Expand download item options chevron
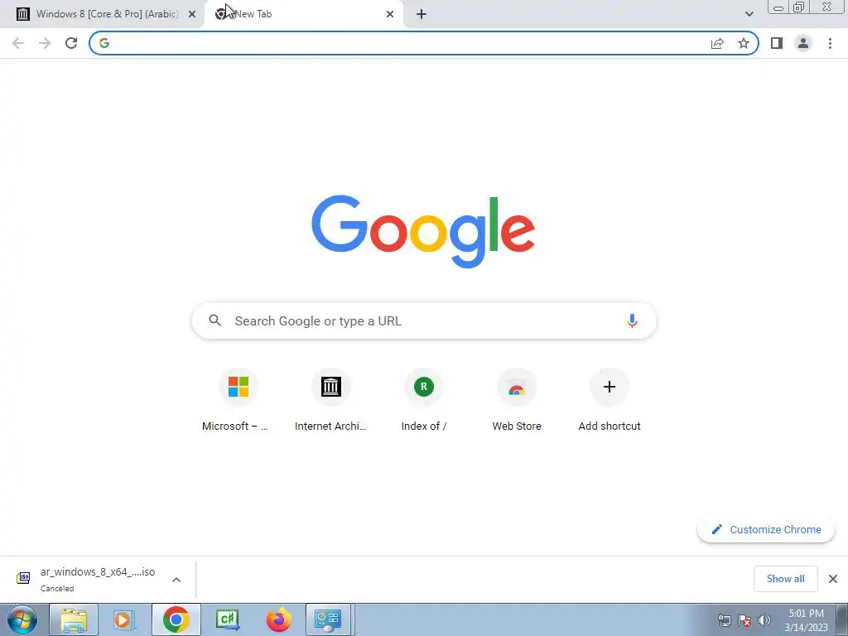This screenshot has width=848, height=636. [176, 580]
